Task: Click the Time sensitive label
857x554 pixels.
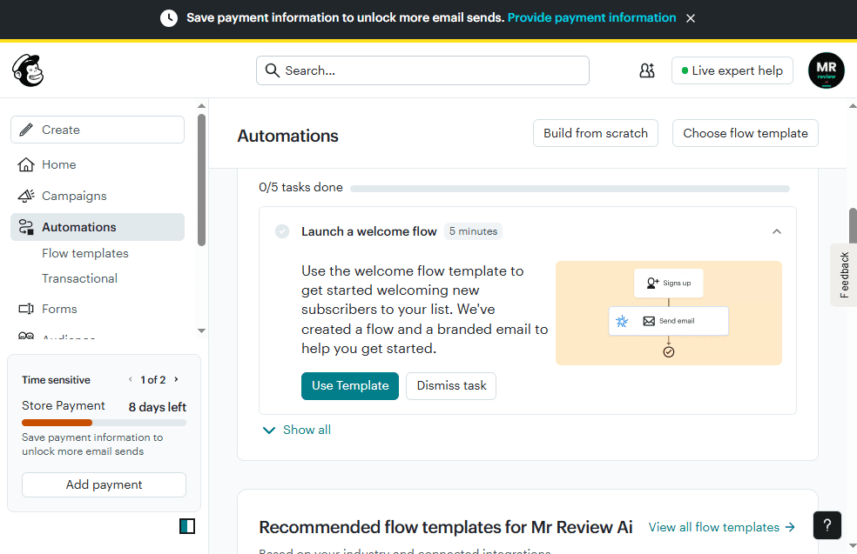Action: [x=56, y=380]
